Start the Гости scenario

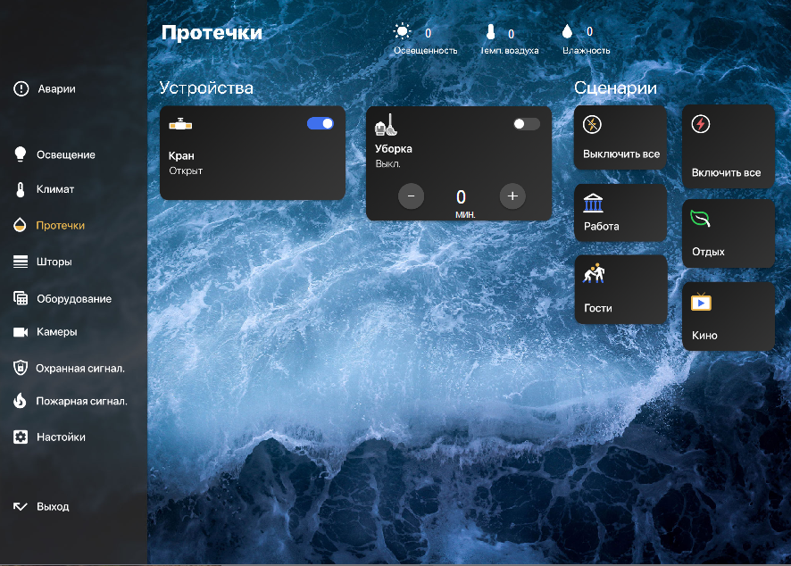click(620, 289)
